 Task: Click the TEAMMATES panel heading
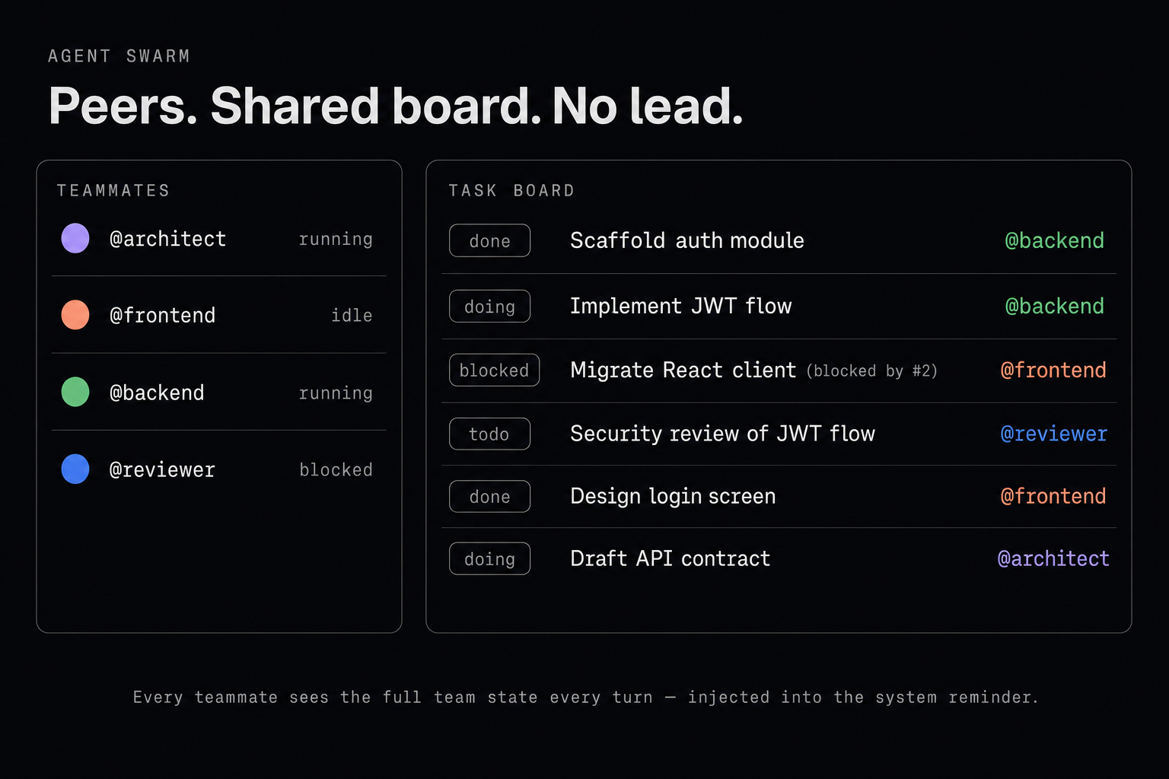(113, 190)
